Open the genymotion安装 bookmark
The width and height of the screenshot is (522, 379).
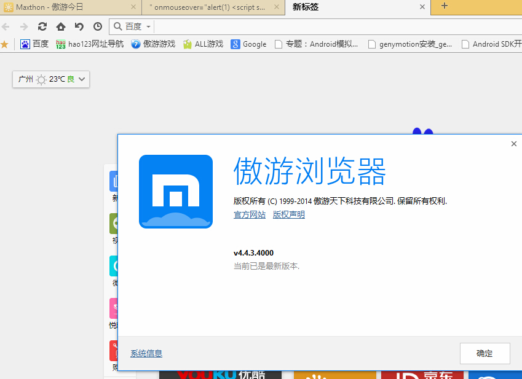(410, 44)
